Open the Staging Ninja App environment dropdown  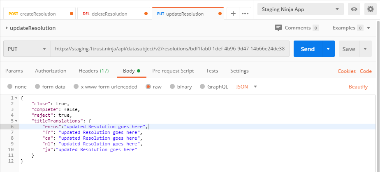(x=300, y=9)
